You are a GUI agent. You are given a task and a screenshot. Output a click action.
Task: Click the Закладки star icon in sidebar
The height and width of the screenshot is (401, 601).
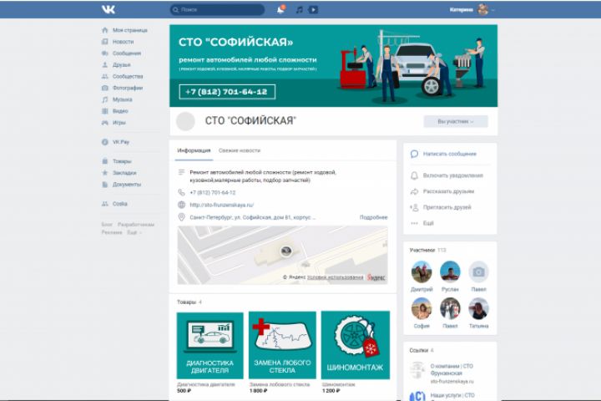click(105, 173)
